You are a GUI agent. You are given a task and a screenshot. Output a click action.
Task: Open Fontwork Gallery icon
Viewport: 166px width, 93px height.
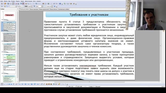coord(47,84)
